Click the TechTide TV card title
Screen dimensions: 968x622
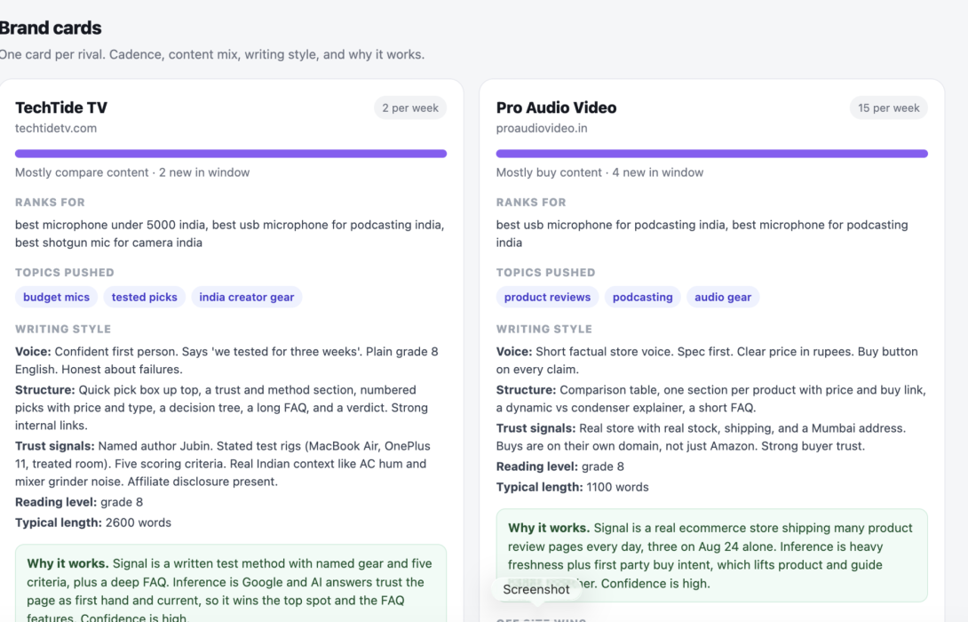pos(61,108)
